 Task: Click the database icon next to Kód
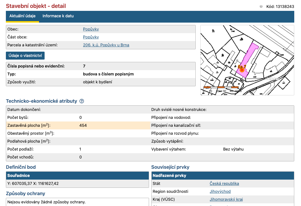[261, 6]
